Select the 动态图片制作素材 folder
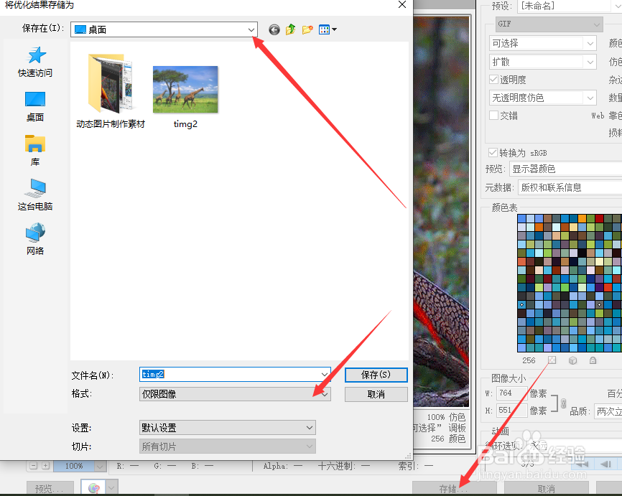This screenshot has width=622, height=496. 111,91
